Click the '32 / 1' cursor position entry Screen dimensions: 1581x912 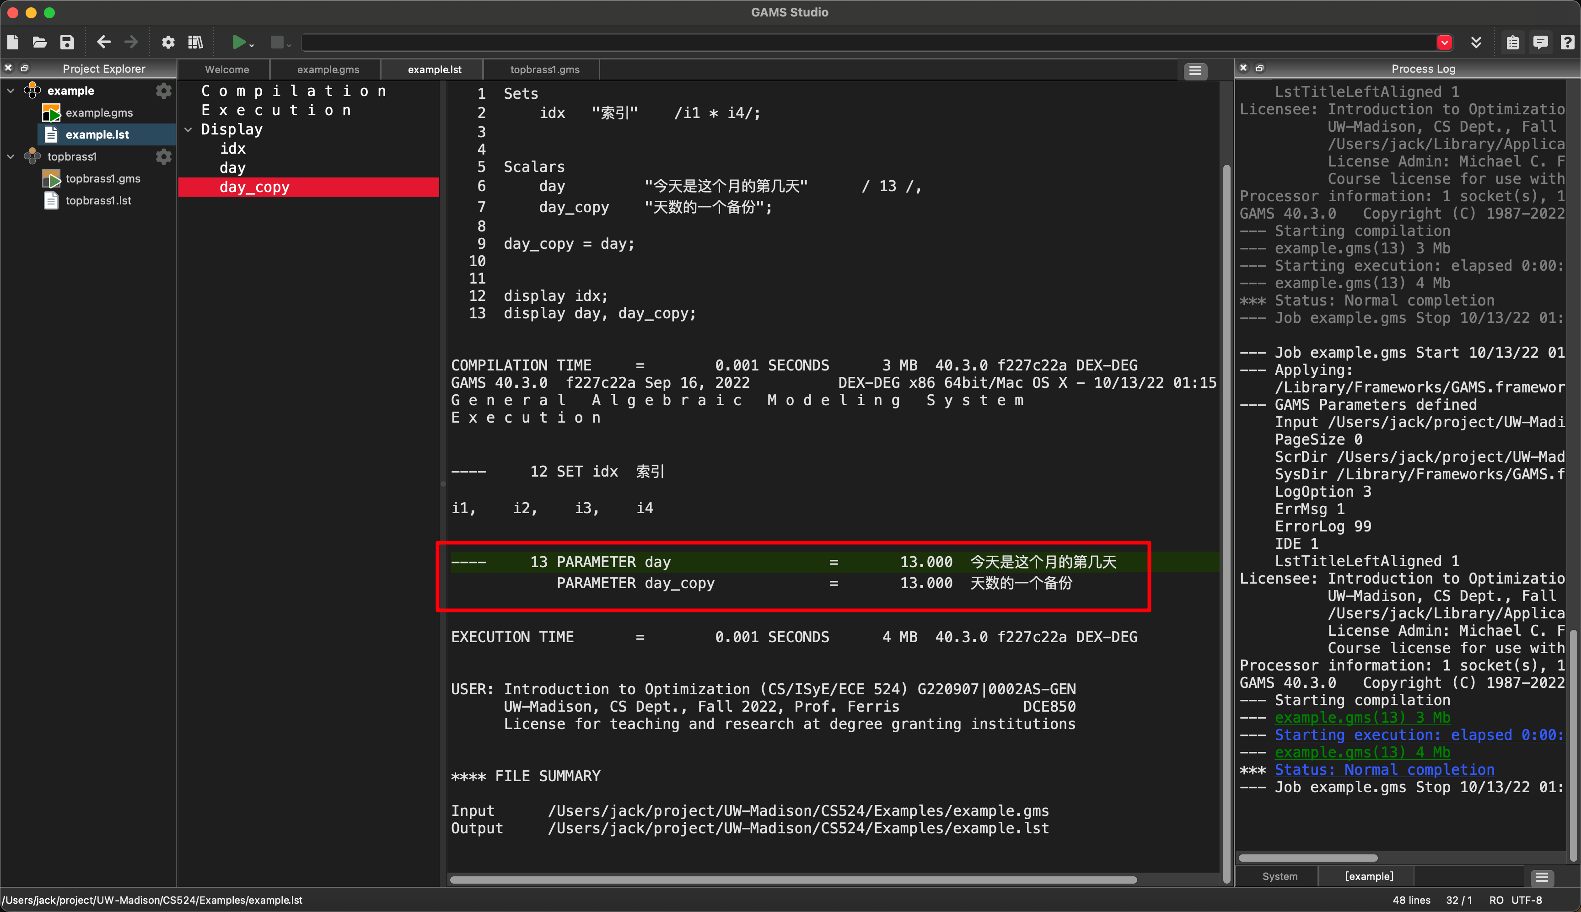point(1459,900)
